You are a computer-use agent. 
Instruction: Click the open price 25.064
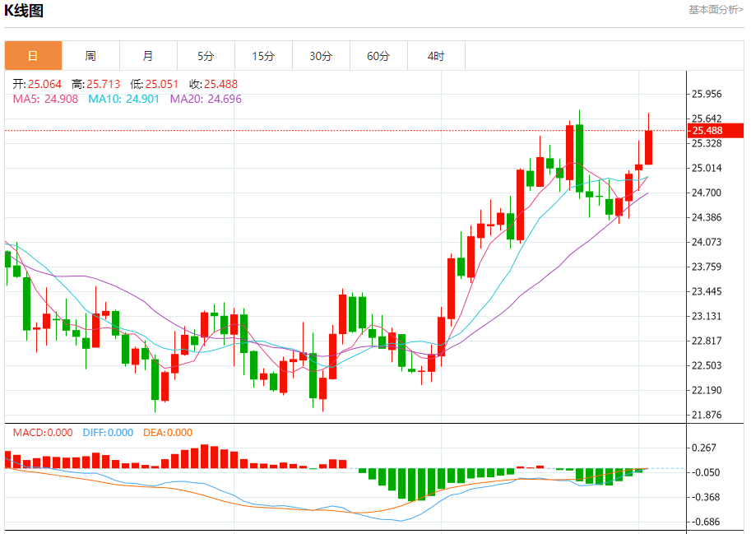[x=44, y=84]
